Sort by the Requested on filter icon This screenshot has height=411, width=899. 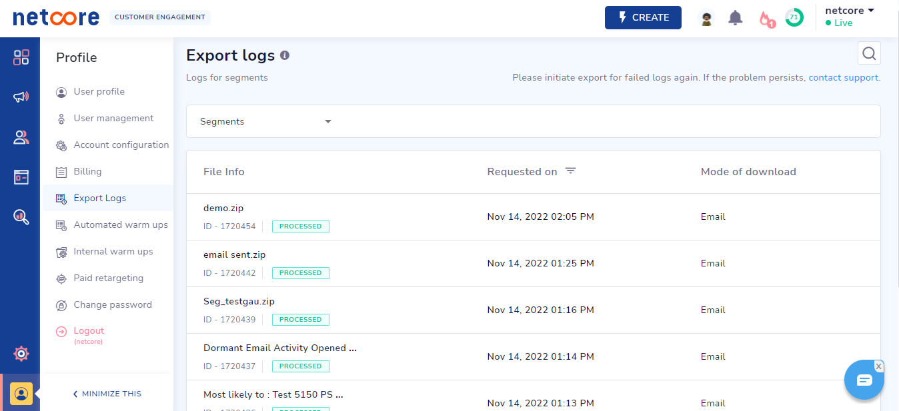[x=570, y=171]
